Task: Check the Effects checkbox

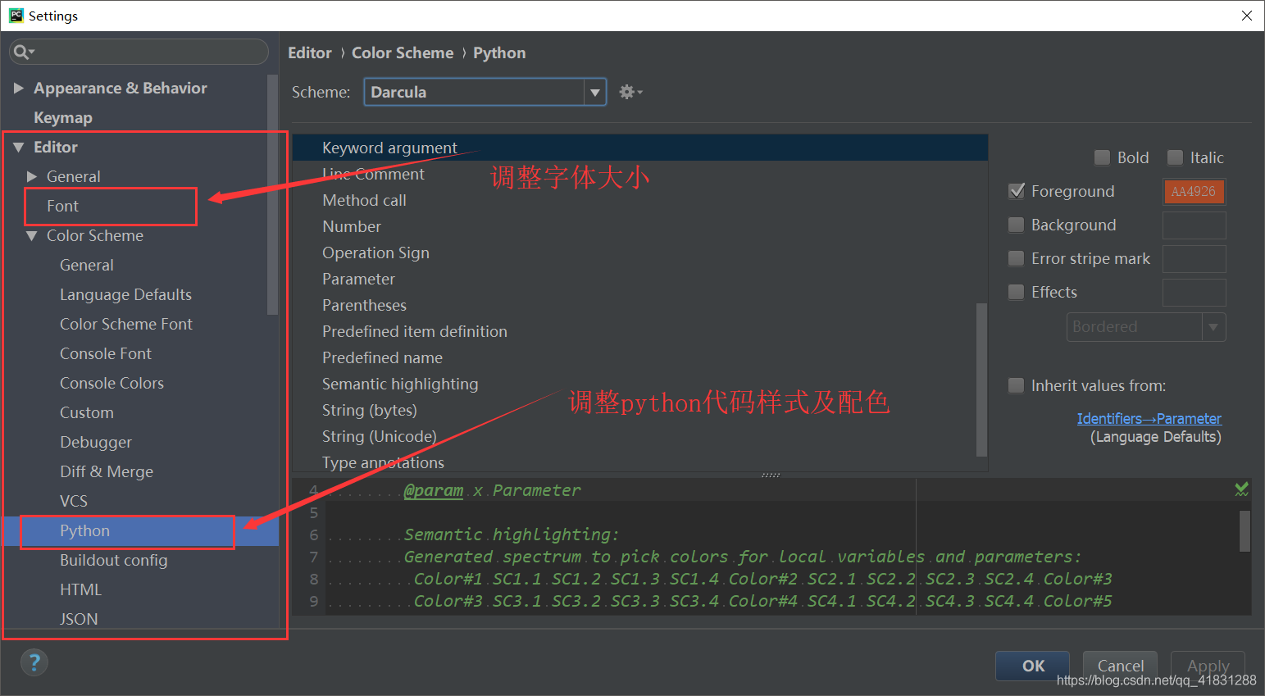Action: 1017,292
